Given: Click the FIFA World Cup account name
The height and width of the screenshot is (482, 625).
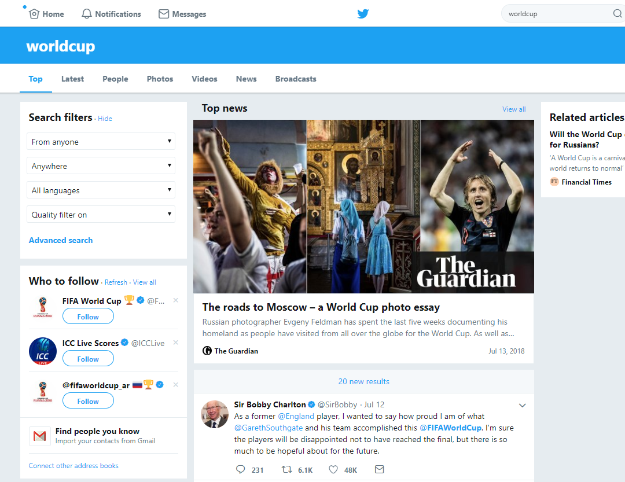Looking at the screenshot, I should click(91, 301).
